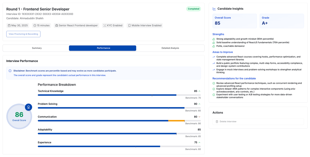Click the Completed status badge
The image size is (310, 157).
[x=193, y=9]
